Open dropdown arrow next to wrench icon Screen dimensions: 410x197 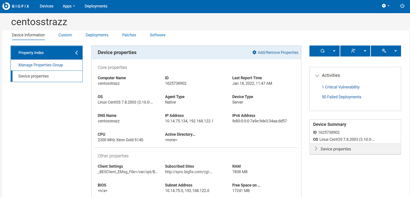coord(395,51)
